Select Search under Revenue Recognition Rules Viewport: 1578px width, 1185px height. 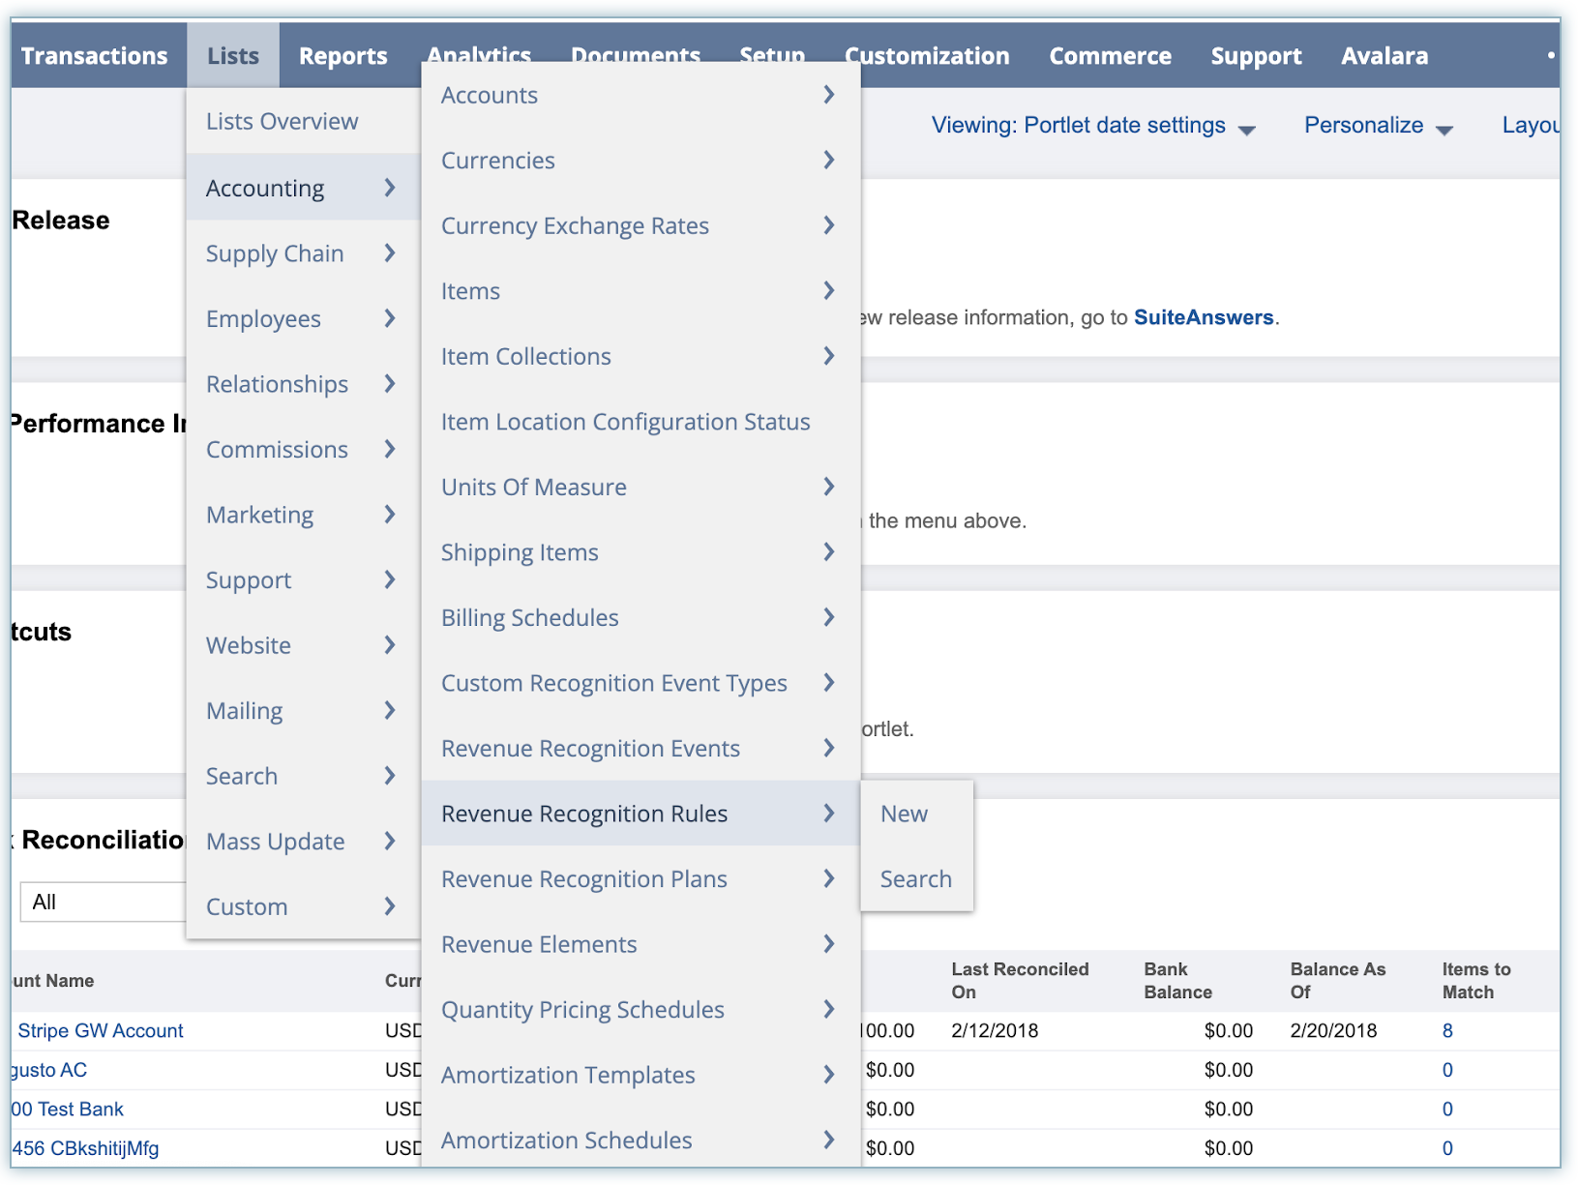pyautogui.click(x=915, y=879)
